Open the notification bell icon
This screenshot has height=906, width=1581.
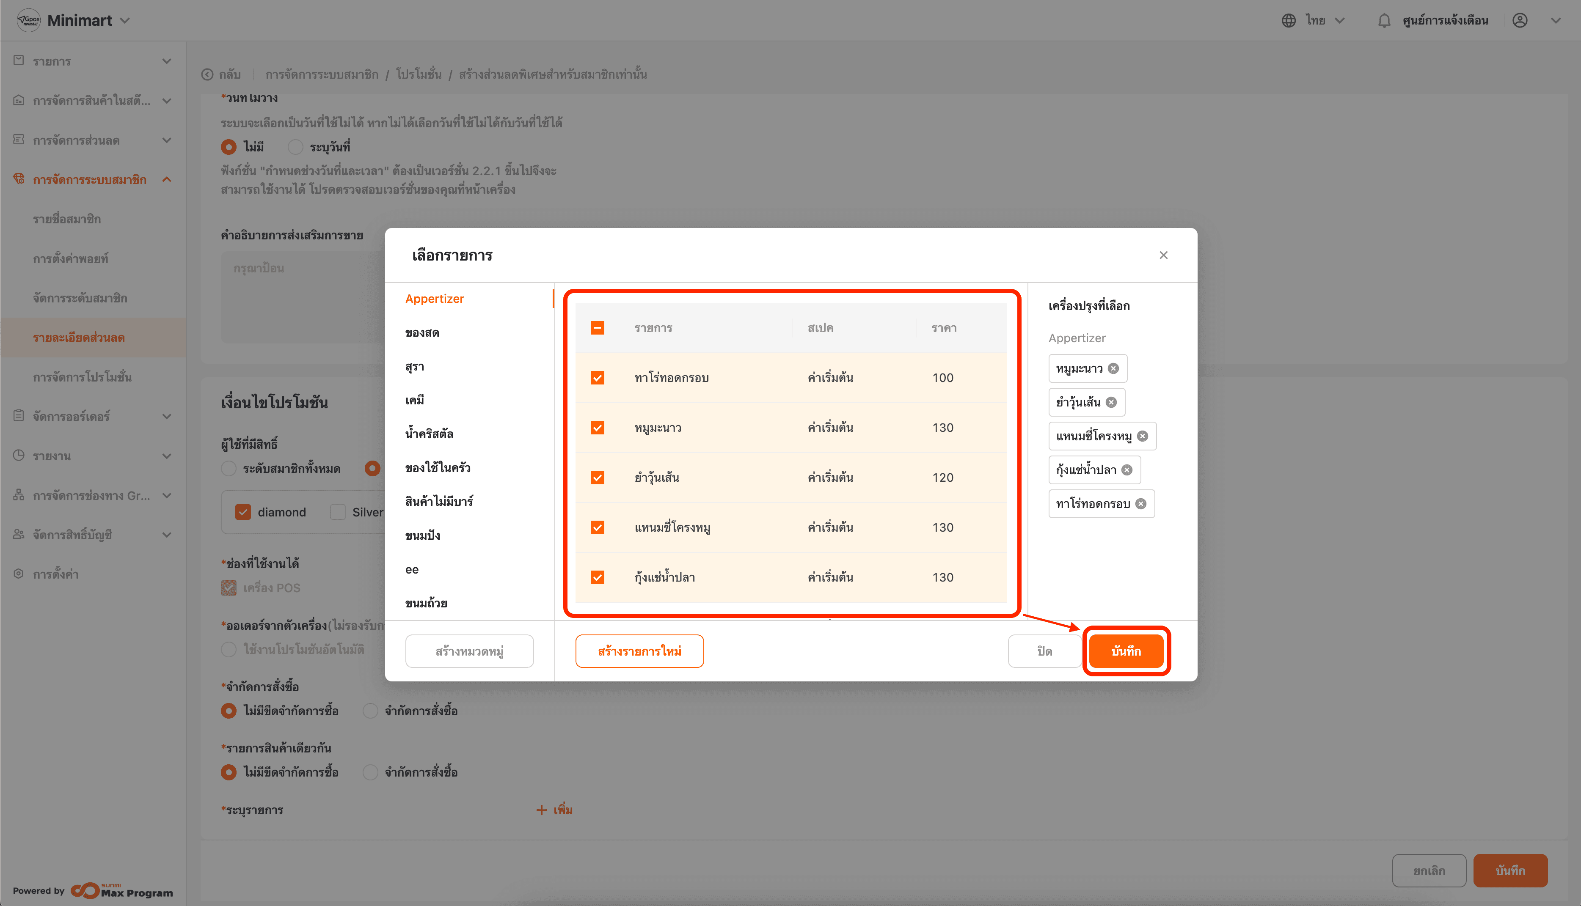tap(1384, 21)
